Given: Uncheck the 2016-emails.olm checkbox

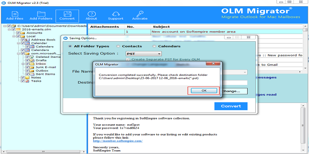Looking at the screenshot, I should tap(14, 30).
